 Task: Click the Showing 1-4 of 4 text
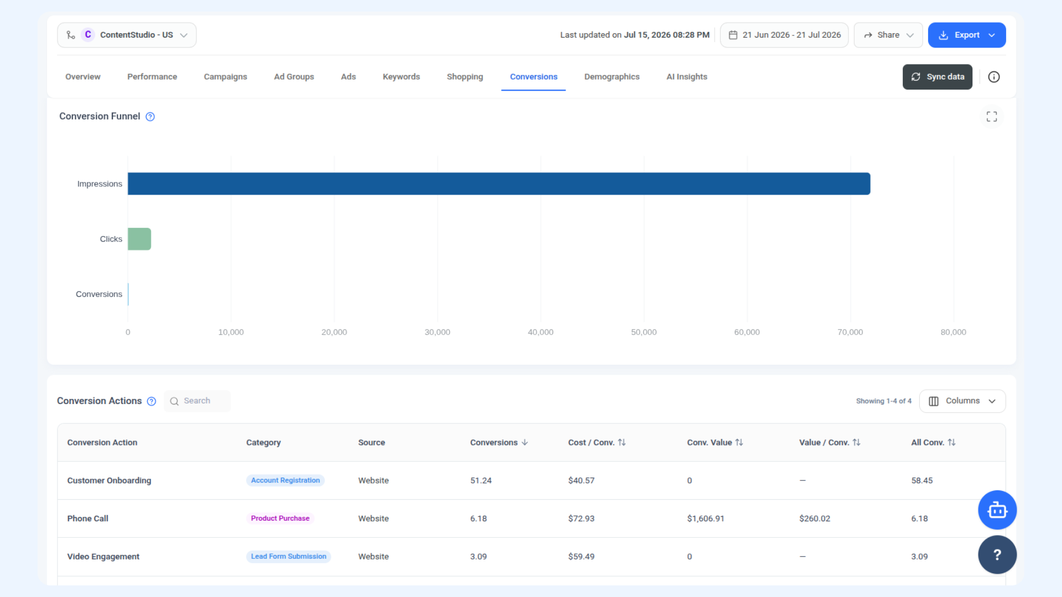point(884,401)
